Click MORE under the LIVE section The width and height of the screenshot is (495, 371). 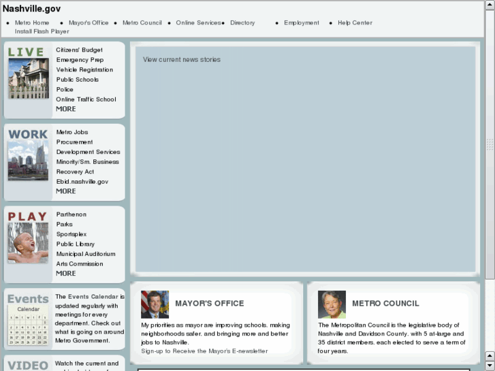click(x=65, y=109)
